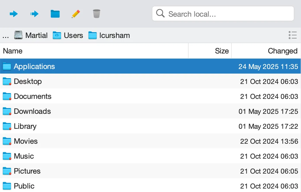Click the blue forward arrow icon
301x192 pixels.
coord(14,14)
